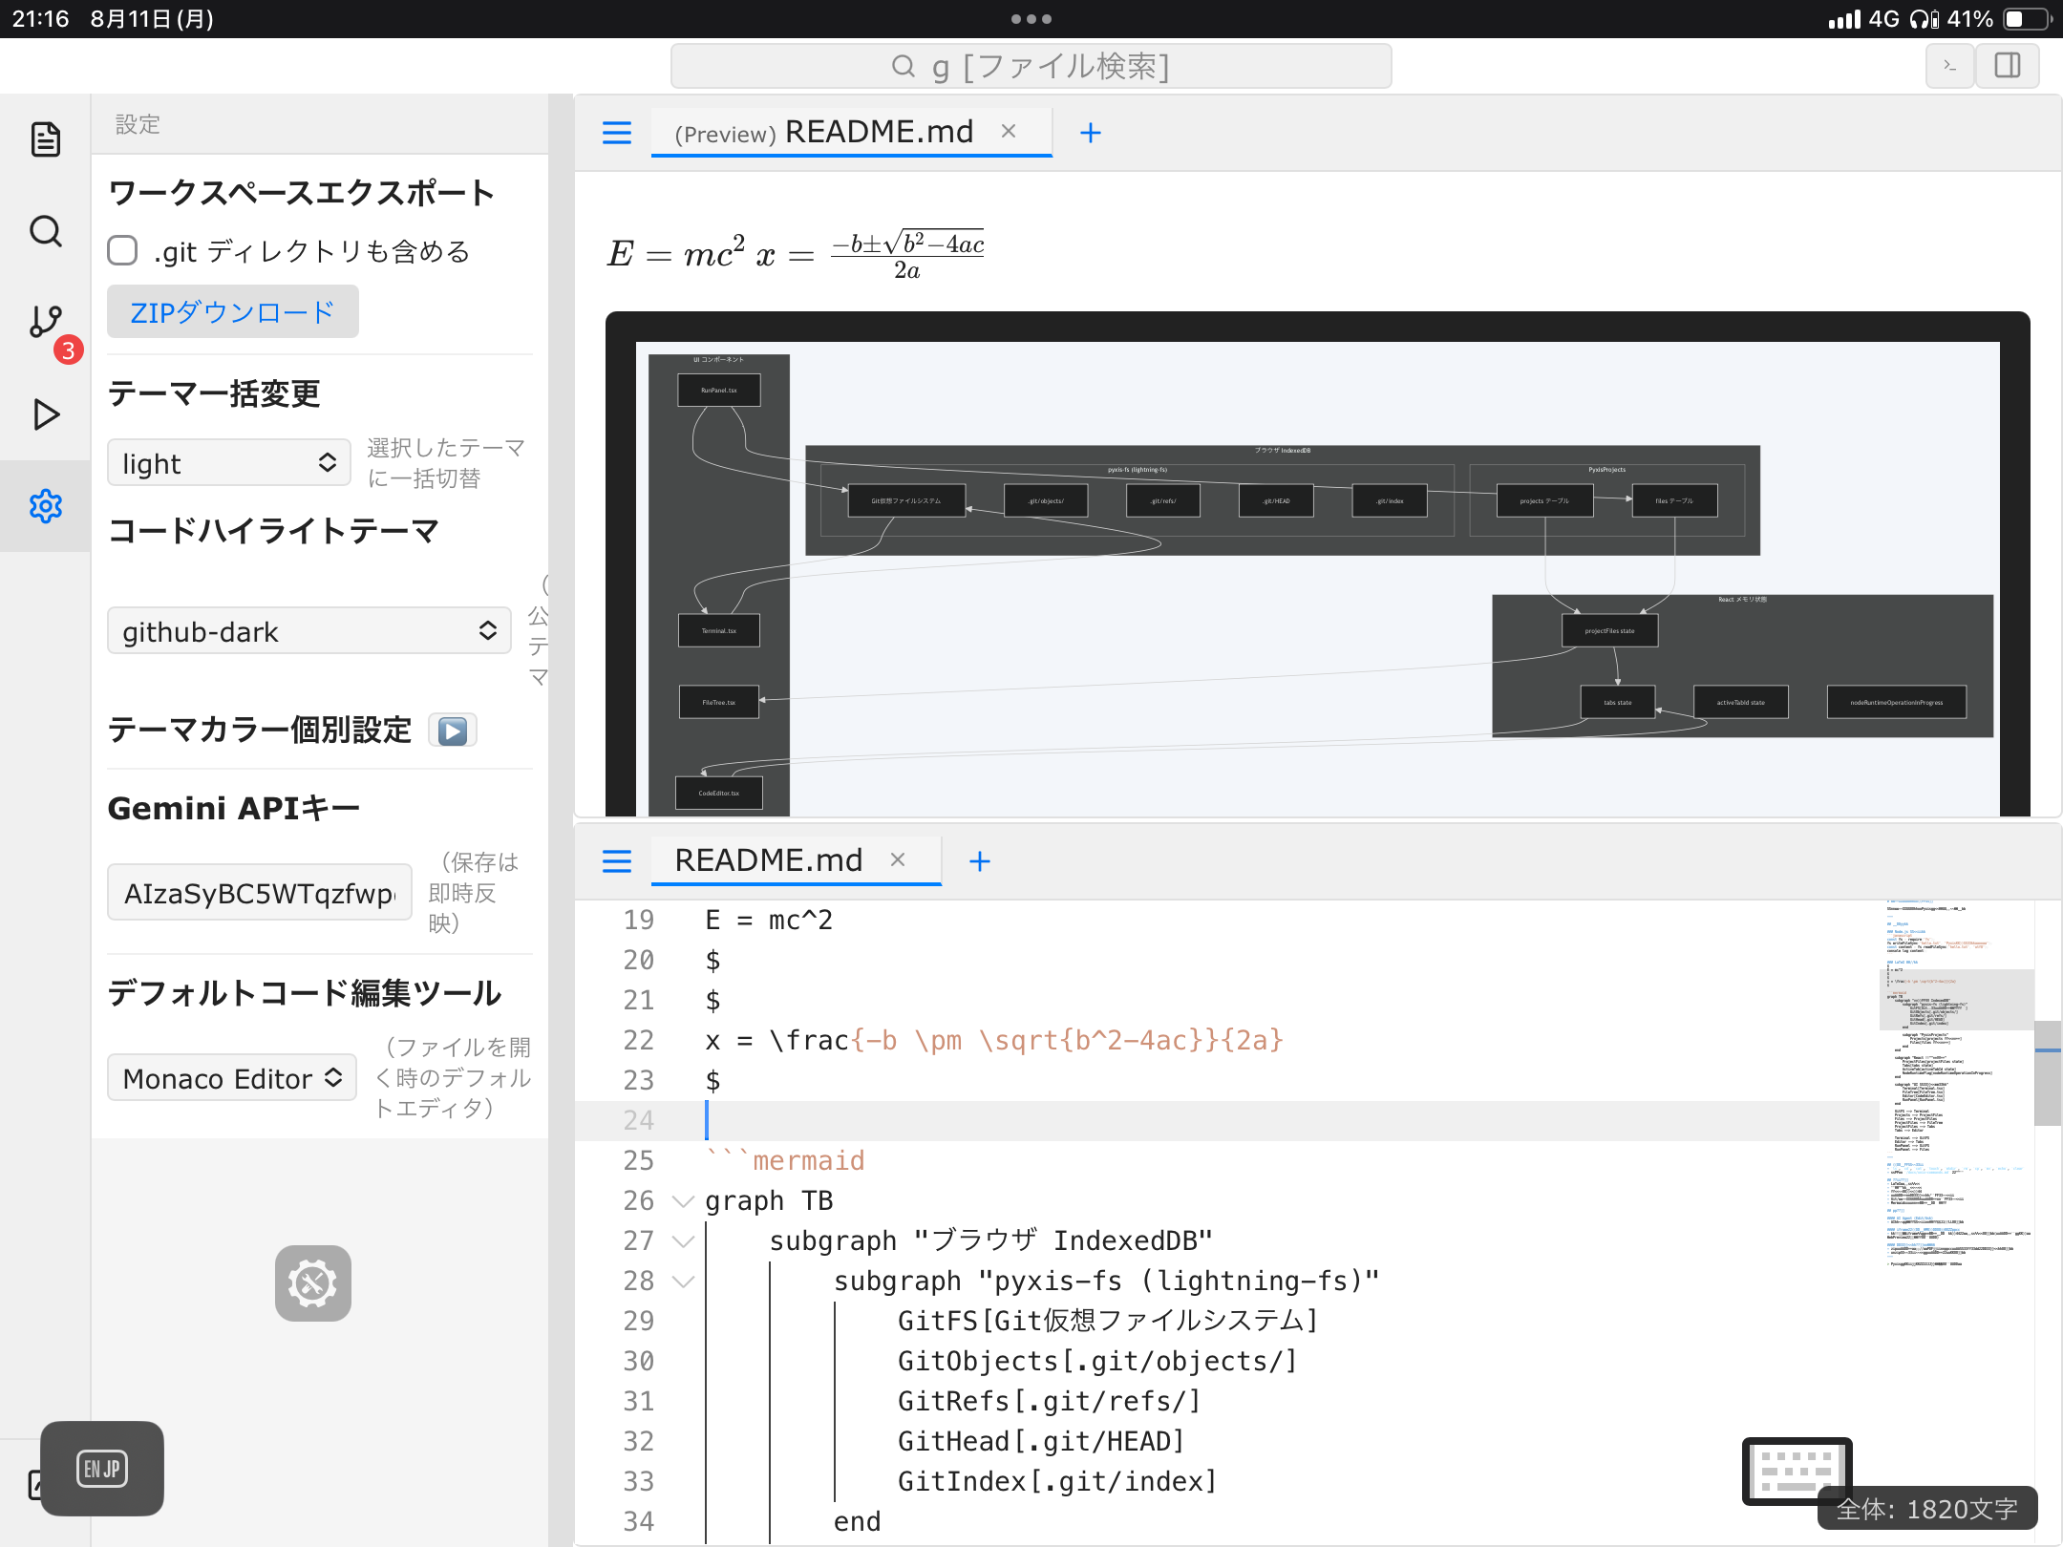Open the terminal with the prompt icon
The image size is (2063, 1547).
[1948, 65]
